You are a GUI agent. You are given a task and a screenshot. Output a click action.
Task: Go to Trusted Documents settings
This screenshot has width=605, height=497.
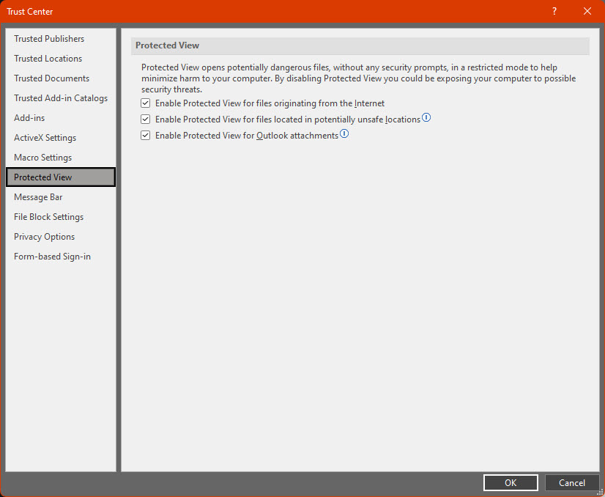click(x=51, y=78)
